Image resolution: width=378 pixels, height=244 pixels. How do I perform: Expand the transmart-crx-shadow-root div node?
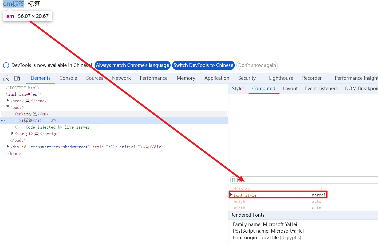(8, 146)
